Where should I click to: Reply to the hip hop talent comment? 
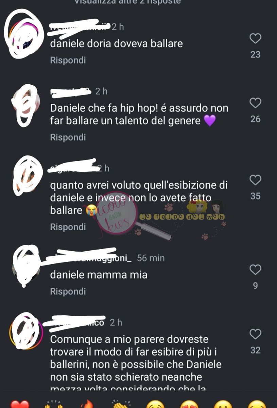pos(68,137)
